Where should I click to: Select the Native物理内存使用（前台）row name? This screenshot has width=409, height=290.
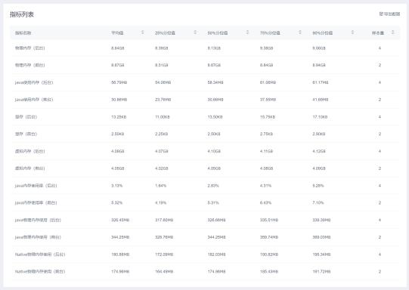pos(40,272)
